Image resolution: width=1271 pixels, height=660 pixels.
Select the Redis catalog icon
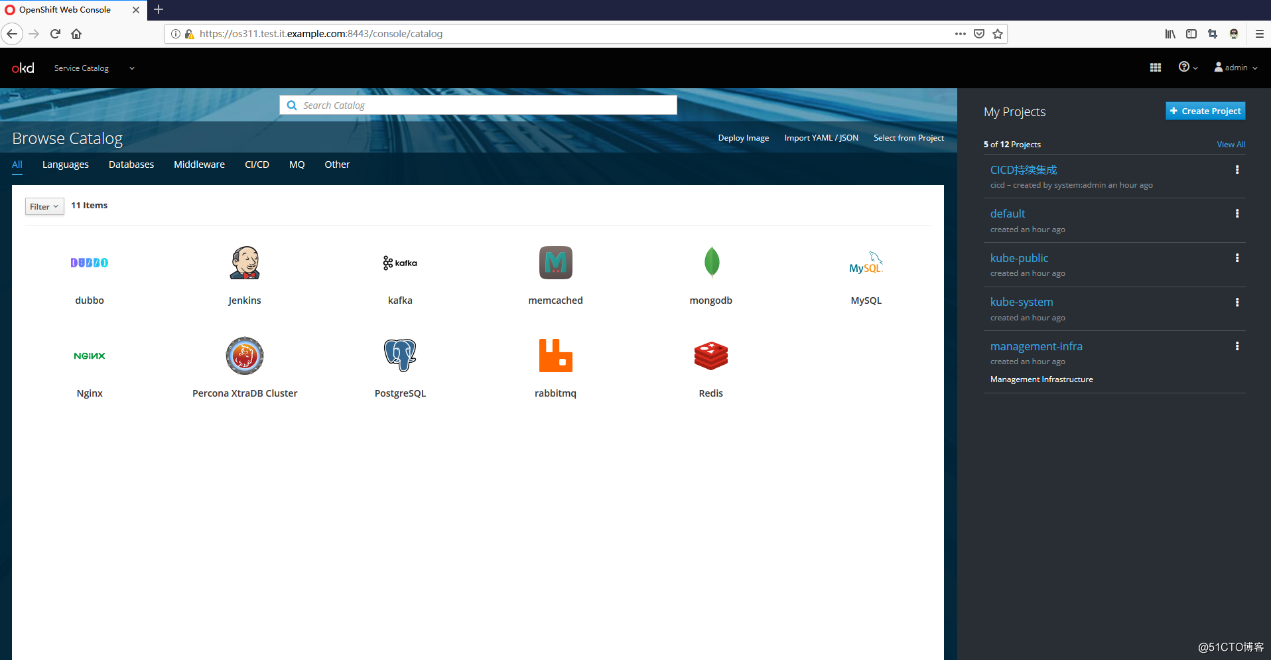[711, 356]
